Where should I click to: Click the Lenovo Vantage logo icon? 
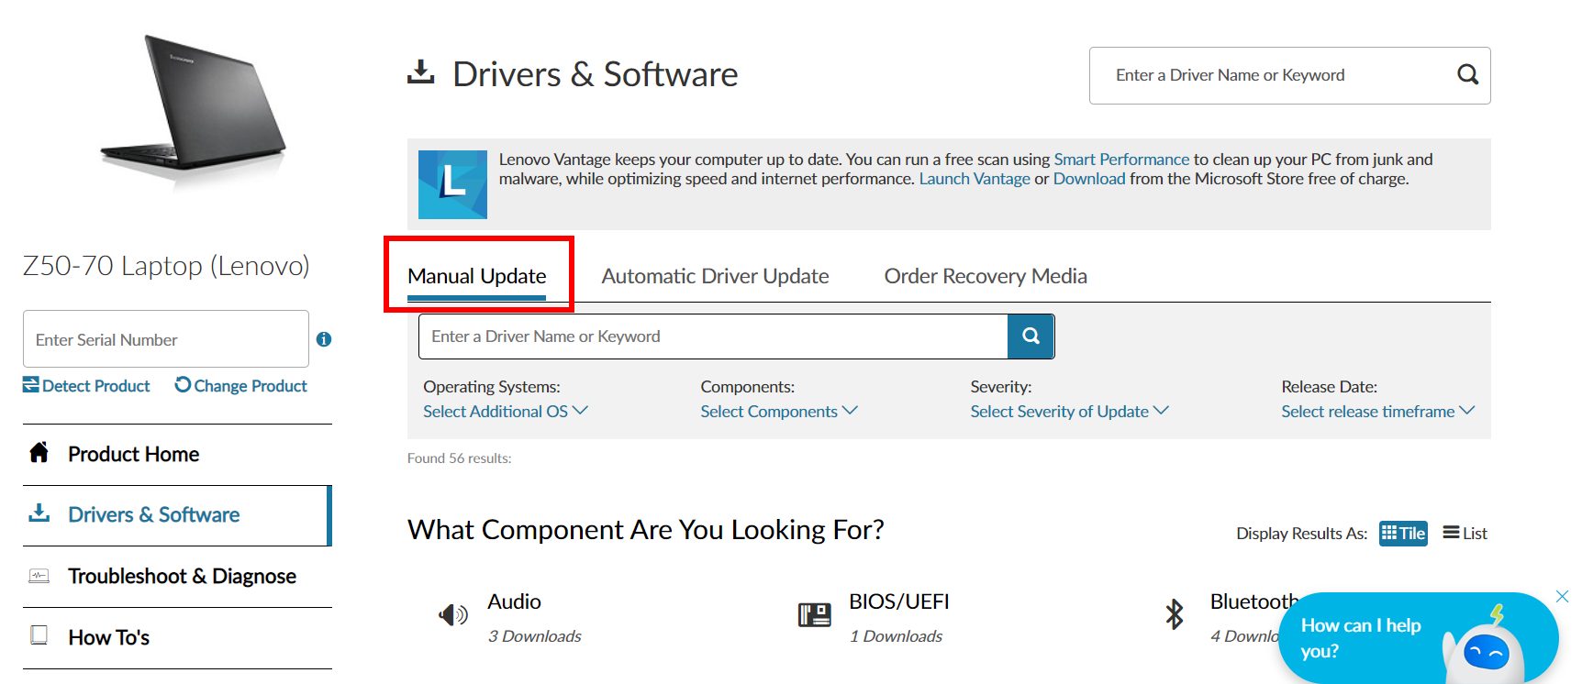[x=452, y=184]
